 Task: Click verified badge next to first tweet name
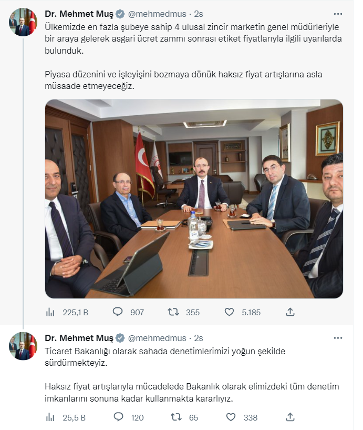pyautogui.click(x=120, y=14)
